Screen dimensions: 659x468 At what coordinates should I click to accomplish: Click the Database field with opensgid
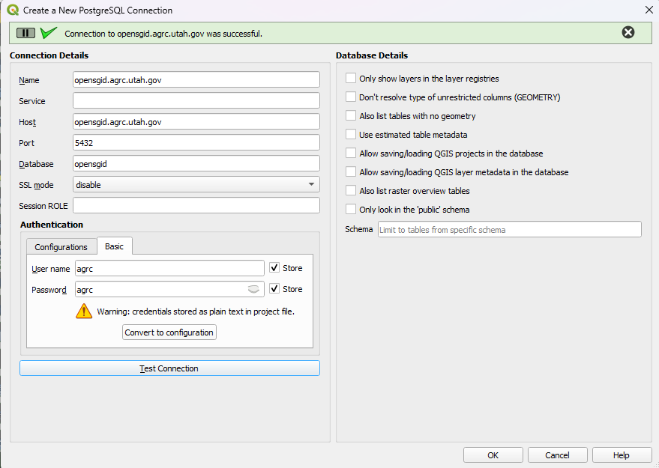coord(196,164)
